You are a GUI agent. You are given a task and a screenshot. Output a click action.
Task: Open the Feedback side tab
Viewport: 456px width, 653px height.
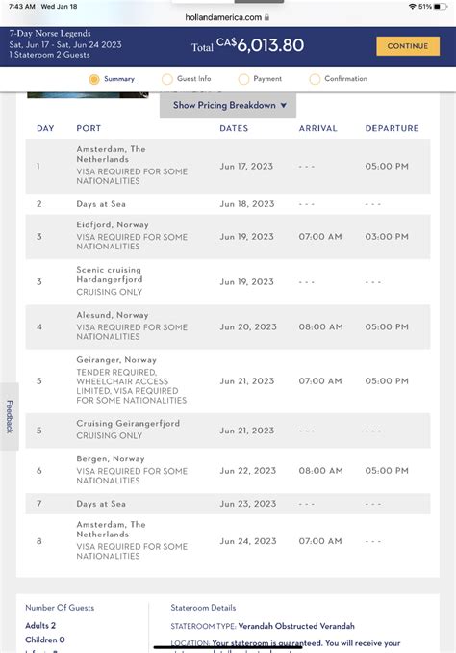(x=10, y=416)
